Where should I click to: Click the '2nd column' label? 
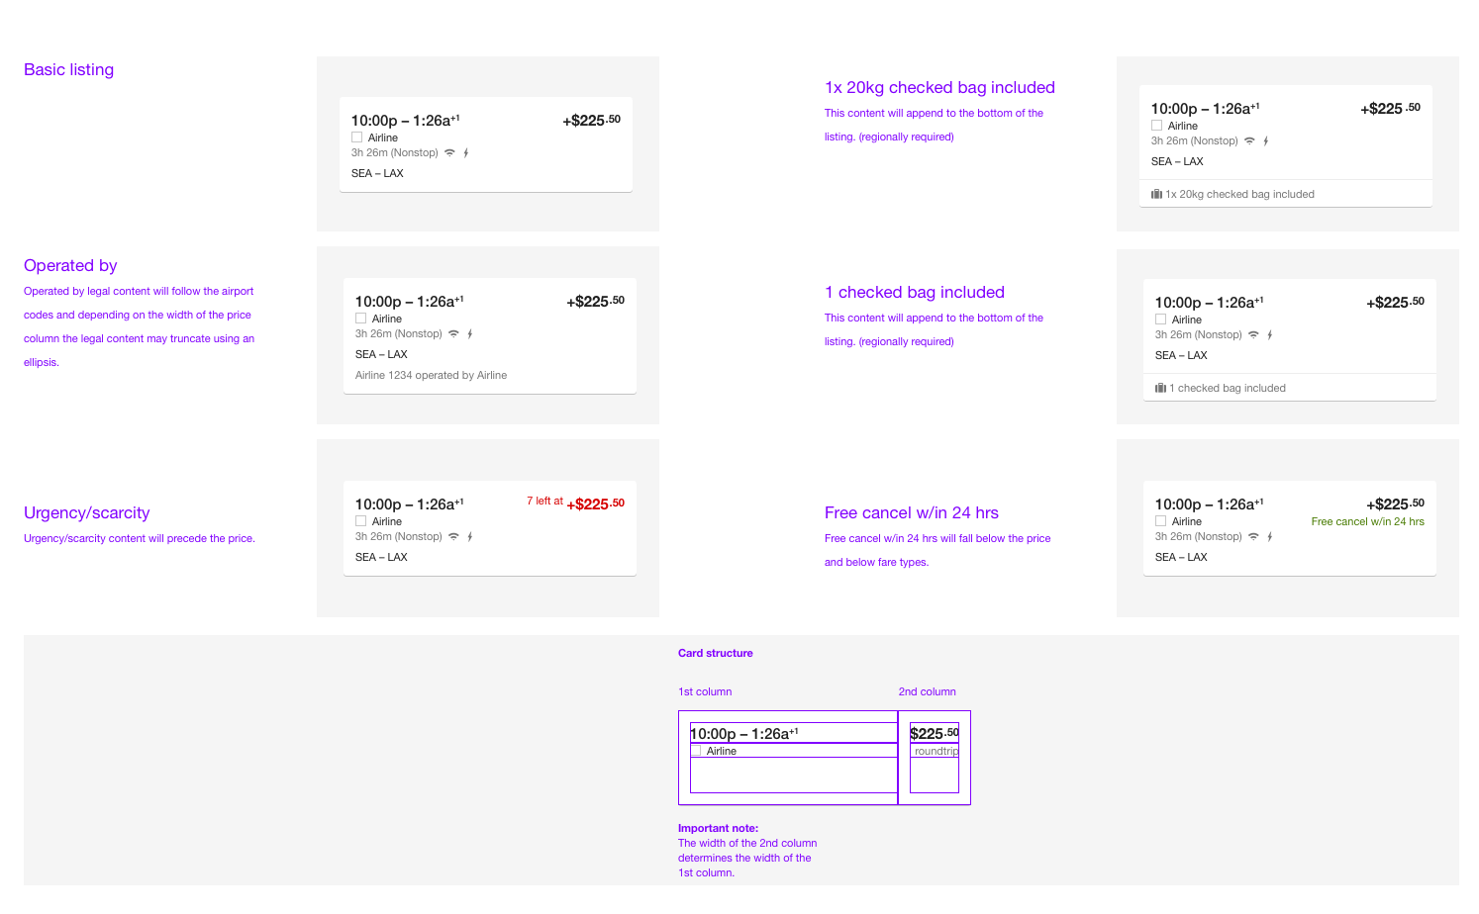pyautogui.click(x=928, y=691)
